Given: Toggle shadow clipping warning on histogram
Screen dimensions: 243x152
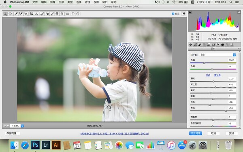Looking at the screenshot, I should click(190, 12).
